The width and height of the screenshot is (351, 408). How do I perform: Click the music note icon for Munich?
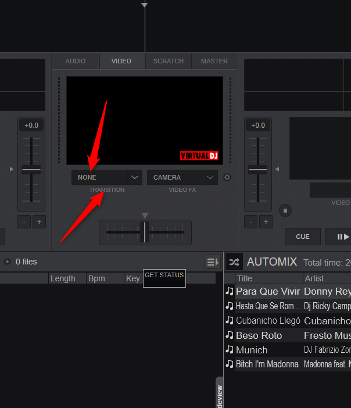(x=230, y=349)
